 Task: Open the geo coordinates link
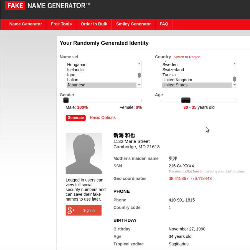point(190,179)
